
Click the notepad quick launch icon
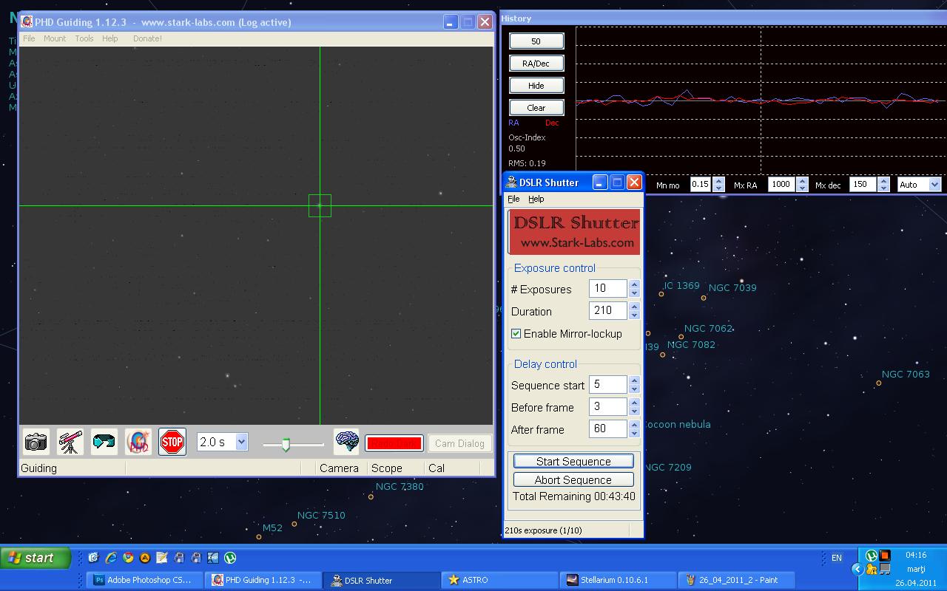tap(162, 558)
